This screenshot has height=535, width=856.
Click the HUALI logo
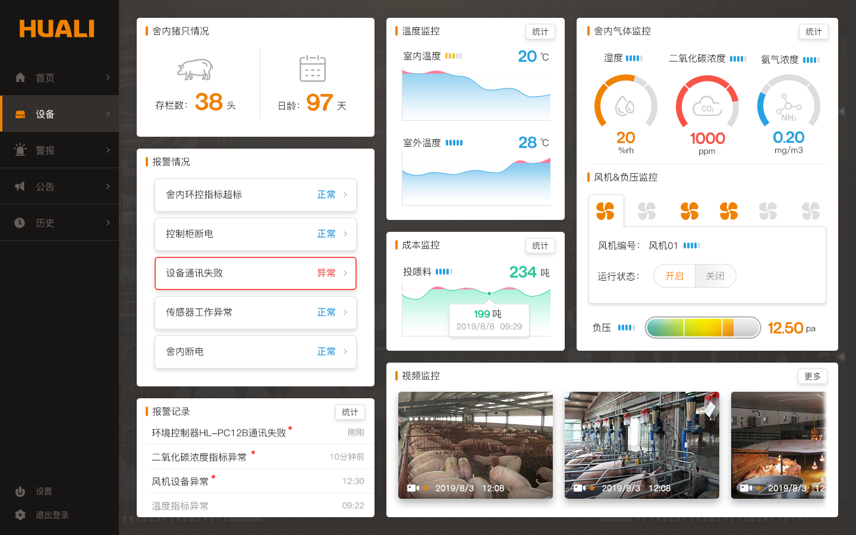(x=57, y=29)
